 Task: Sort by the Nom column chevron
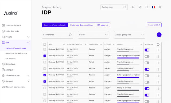click(x=64, y=45)
